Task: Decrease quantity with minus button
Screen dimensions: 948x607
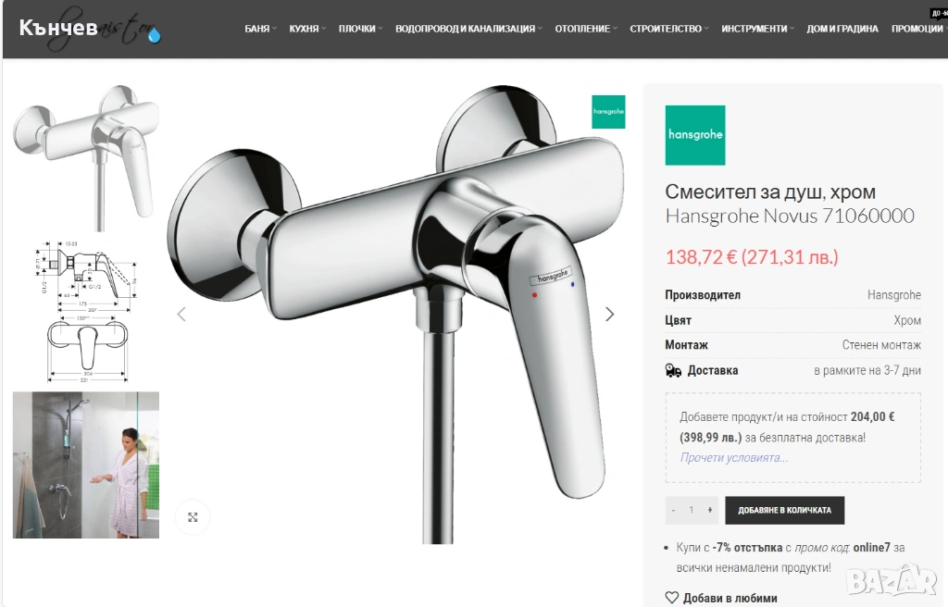Action: 673,510
